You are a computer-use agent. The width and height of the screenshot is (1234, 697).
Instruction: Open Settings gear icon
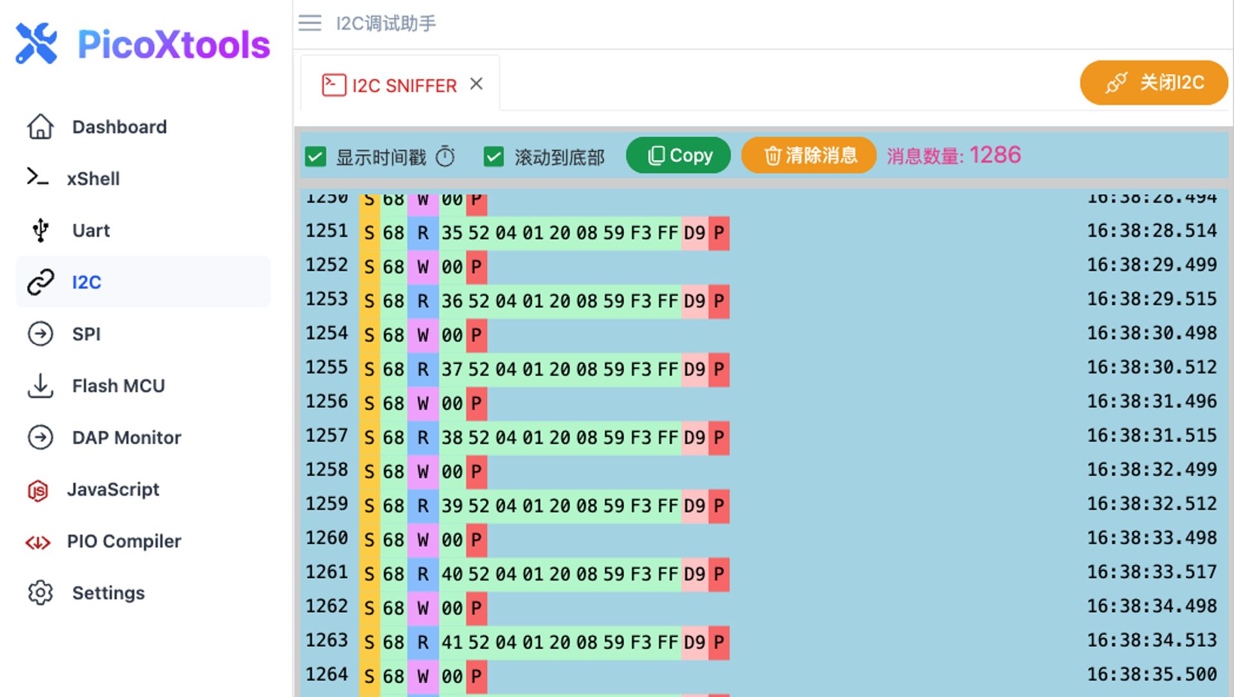pos(40,593)
